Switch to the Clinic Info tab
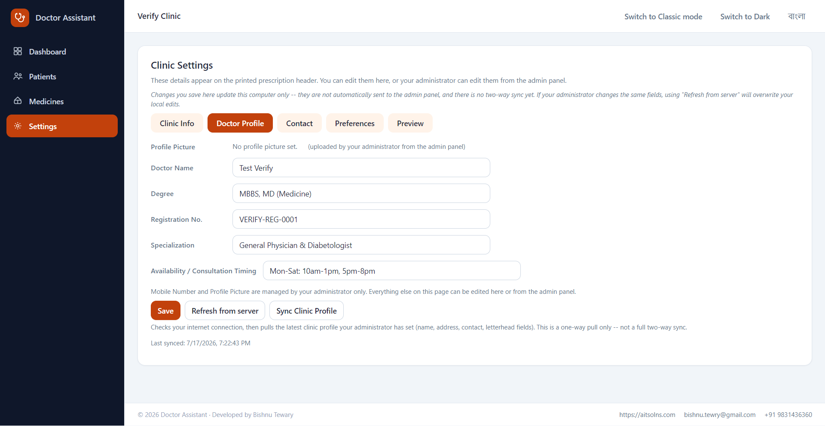This screenshot has width=825, height=426. [177, 123]
